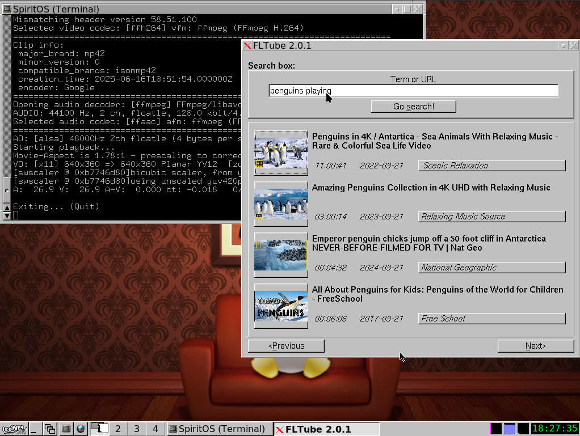Screen dimensions: 580x436
Task: Click the Term or URL search field
Action: (x=413, y=91)
